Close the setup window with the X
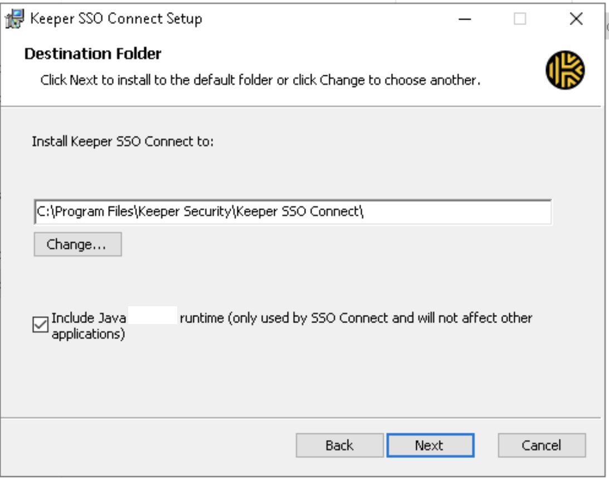609x478 pixels. point(576,19)
